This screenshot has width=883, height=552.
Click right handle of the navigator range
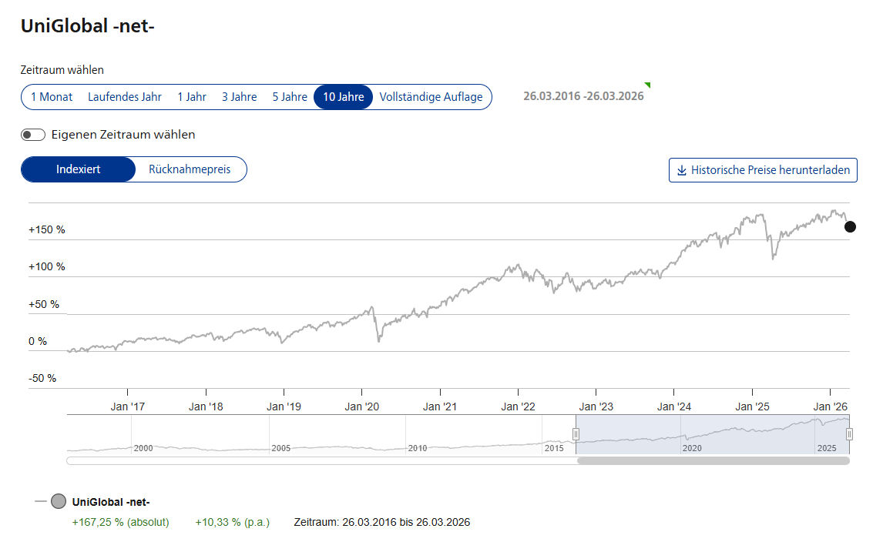pos(849,434)
